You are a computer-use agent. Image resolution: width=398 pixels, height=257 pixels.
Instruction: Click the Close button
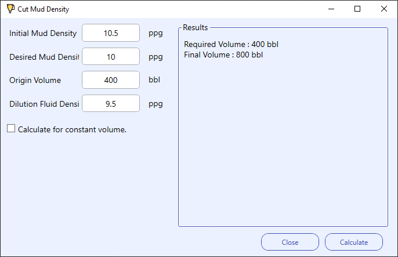coord(290,242)
